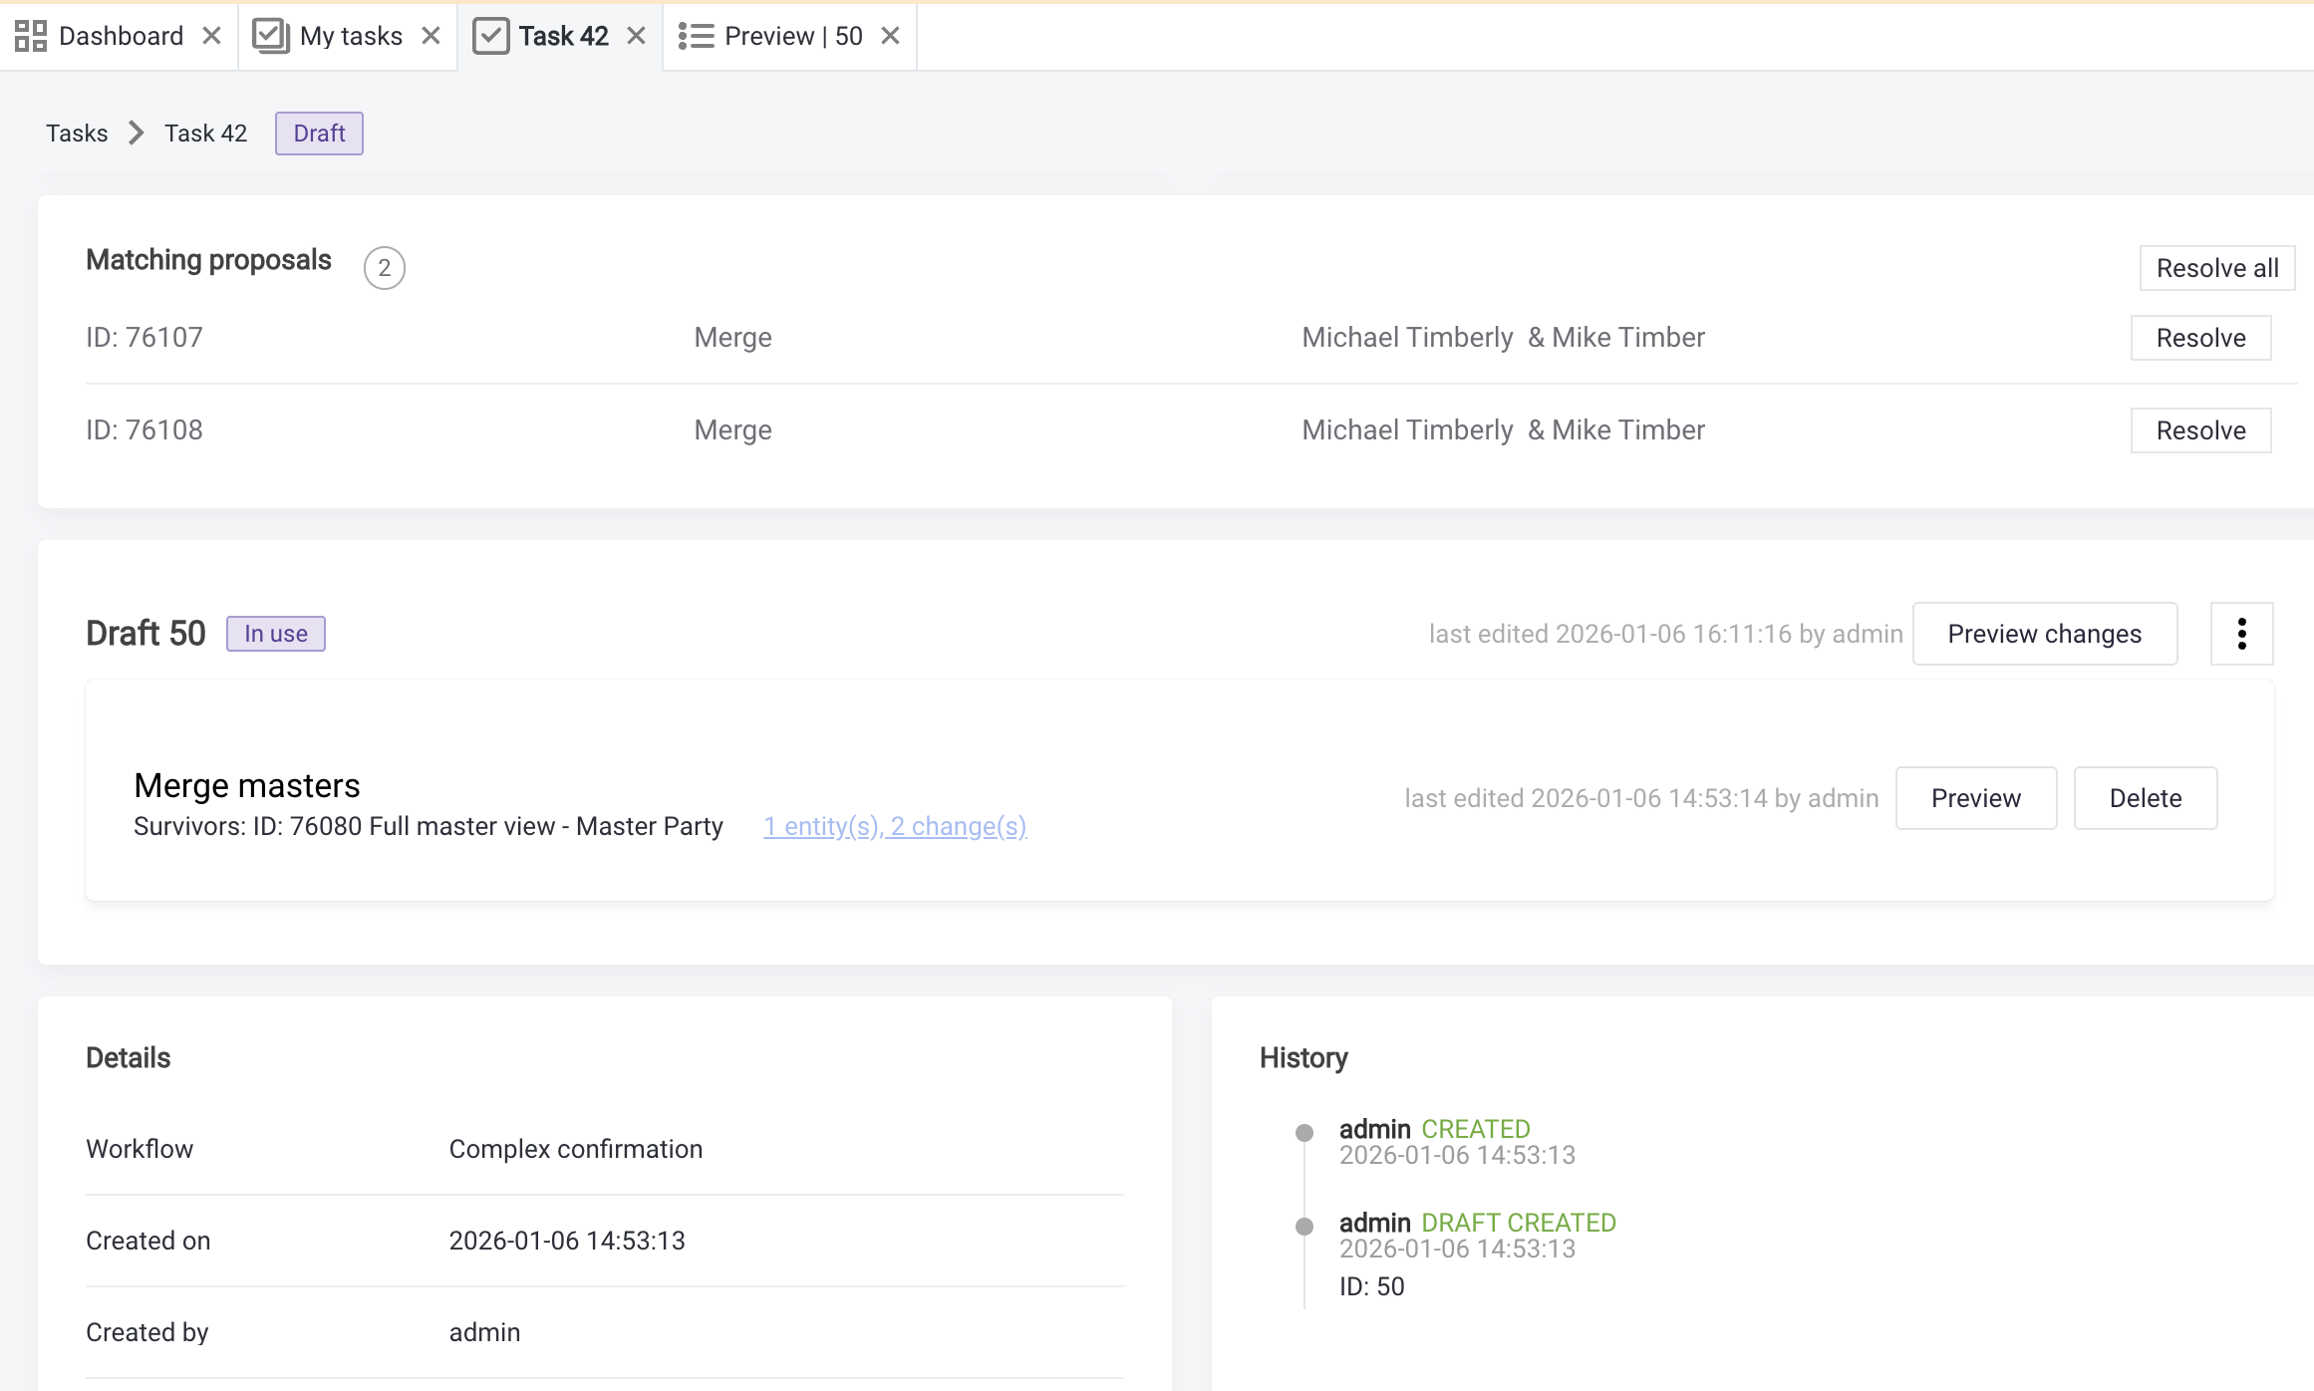
Task: Click the Resolve all button
Action: (x=2216, y=268)
